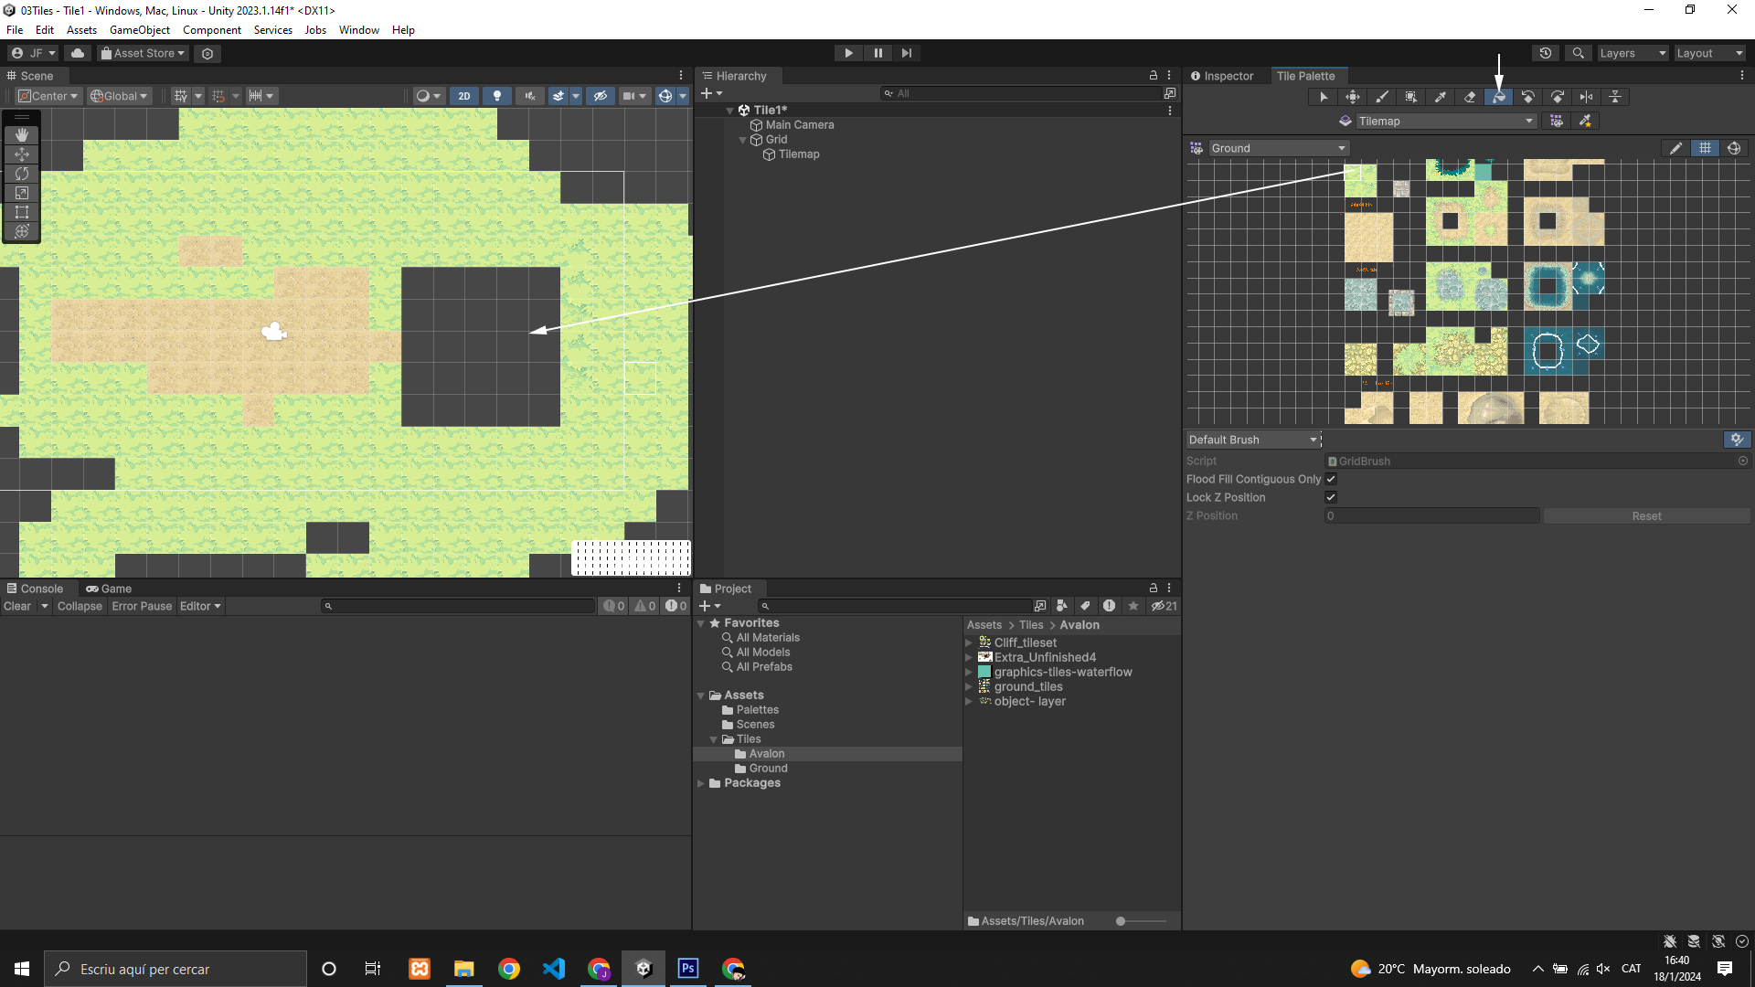Screen dimensions: 1755x987
Task: Choose the tile Picker eyedropper tool
Action: (1441, 97)
